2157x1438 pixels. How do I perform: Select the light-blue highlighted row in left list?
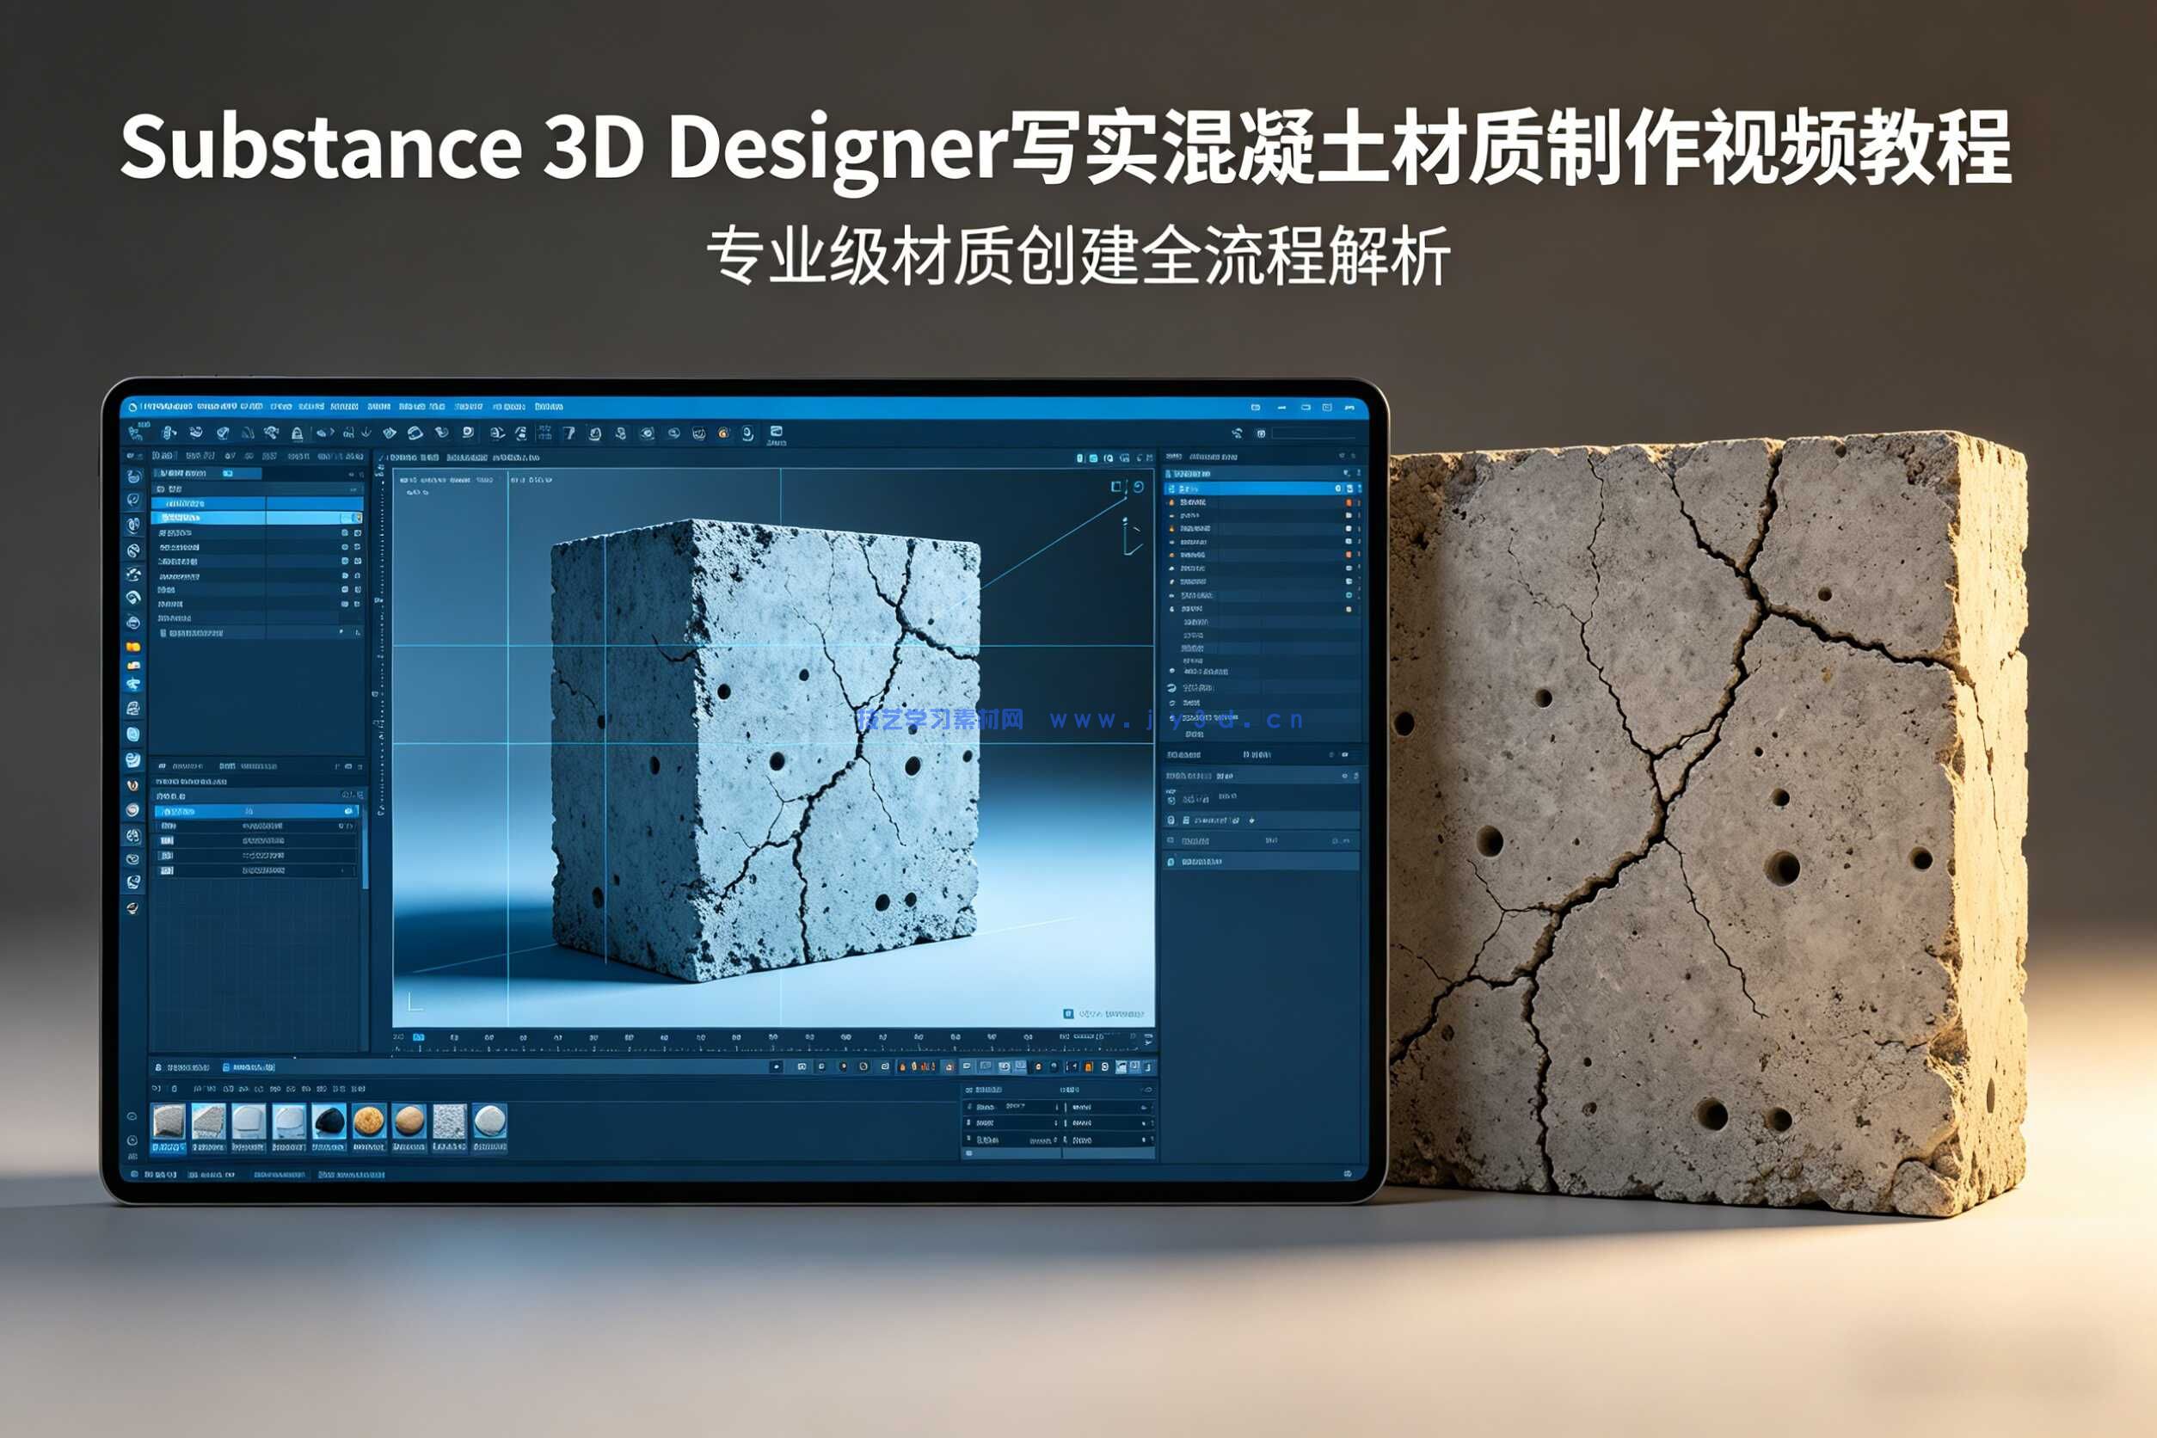tap(257, 518)
